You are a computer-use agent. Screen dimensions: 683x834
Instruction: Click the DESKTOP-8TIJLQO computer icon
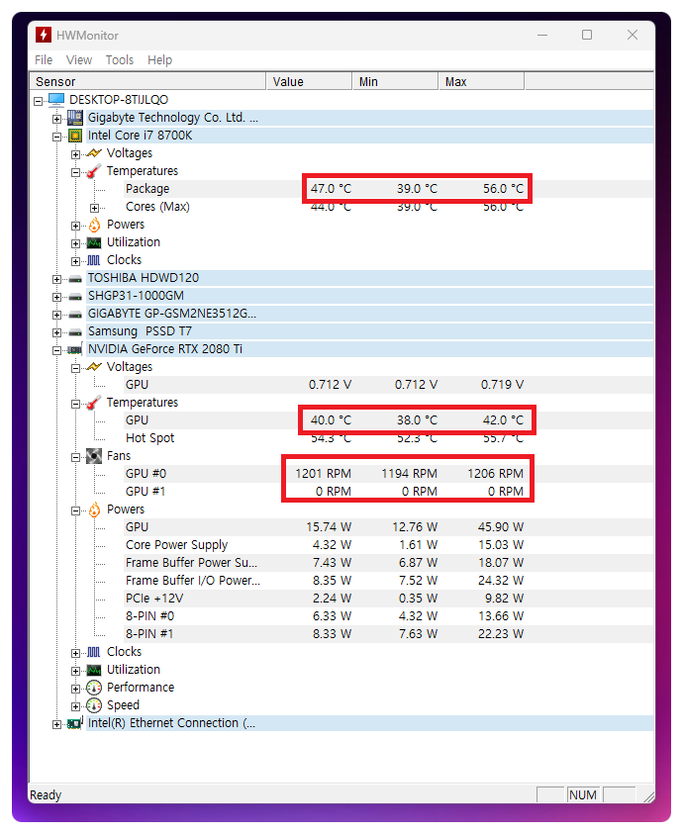coord(55,100)
